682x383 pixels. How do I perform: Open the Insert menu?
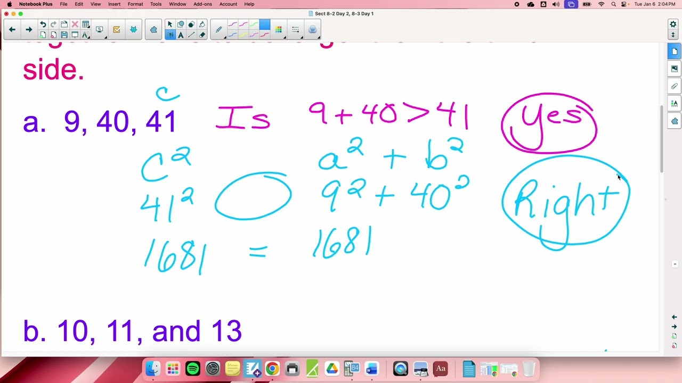114,4
